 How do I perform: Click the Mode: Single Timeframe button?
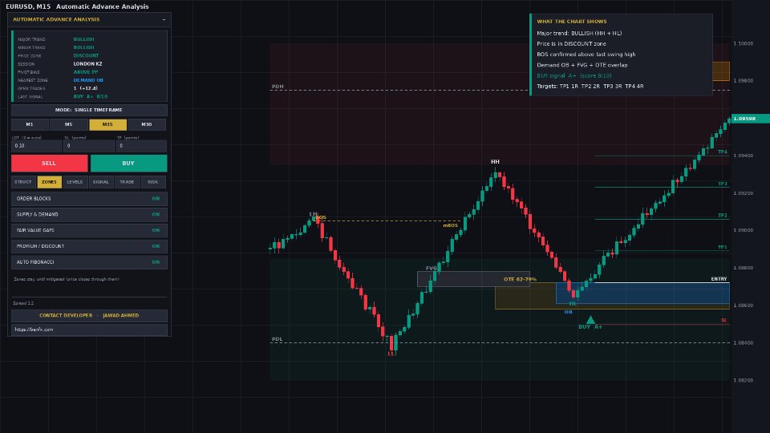(x=89, y=110)
